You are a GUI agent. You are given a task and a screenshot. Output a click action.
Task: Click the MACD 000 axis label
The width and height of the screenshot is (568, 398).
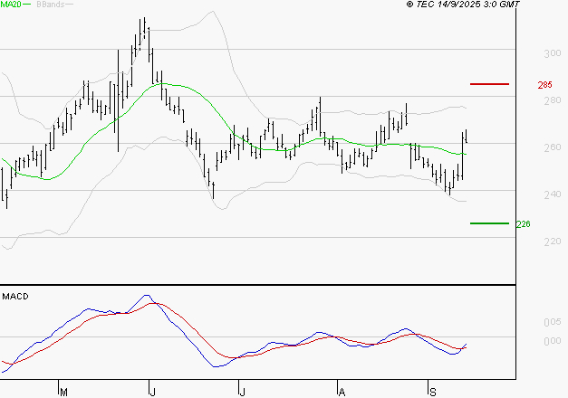click(553, 341)
